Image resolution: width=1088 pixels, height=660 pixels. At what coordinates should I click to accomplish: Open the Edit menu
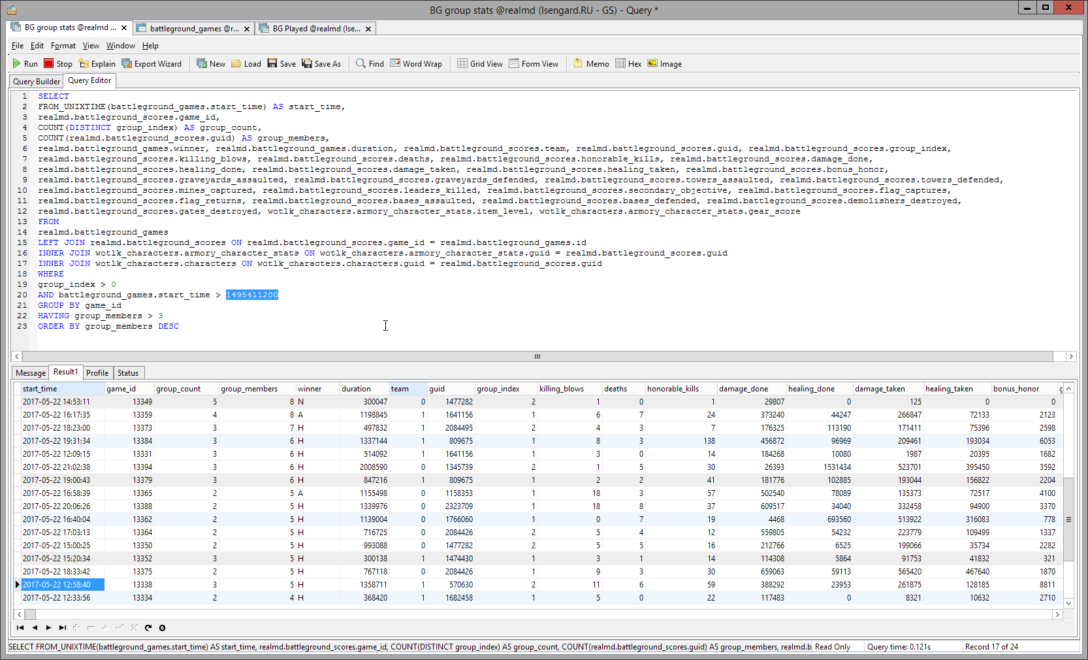click(x=37, y=46)
